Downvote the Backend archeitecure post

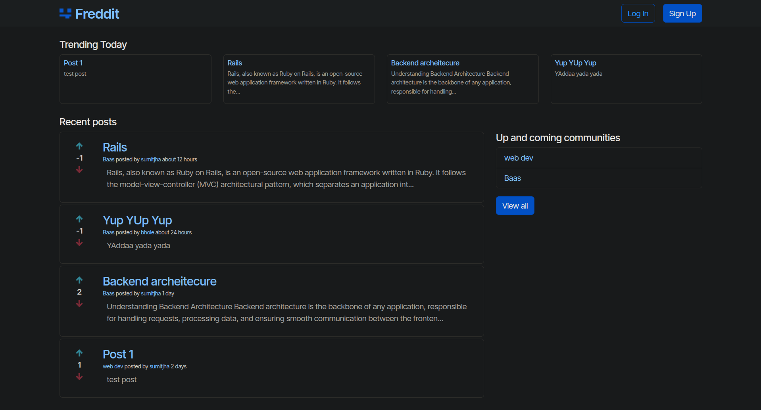[x=79, y=304]
